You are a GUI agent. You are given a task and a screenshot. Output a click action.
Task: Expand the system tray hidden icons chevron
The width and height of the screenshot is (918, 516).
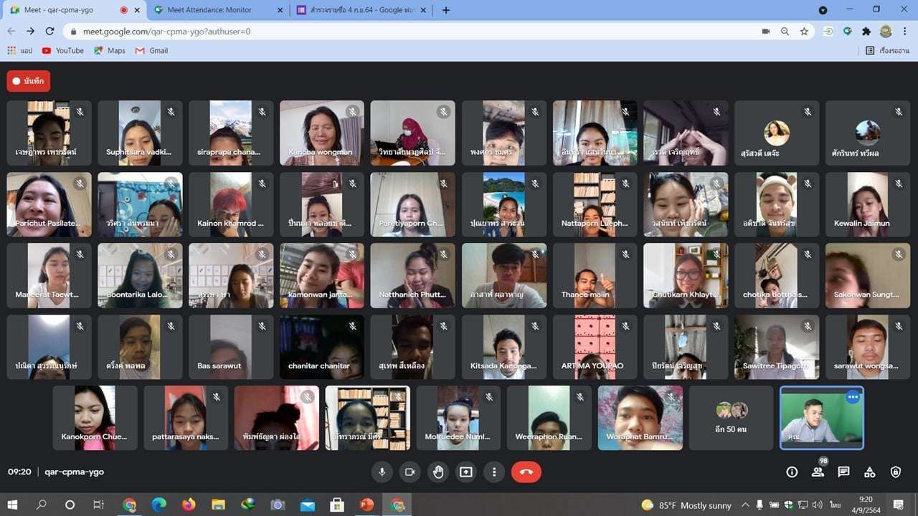(x=745, y=505)
